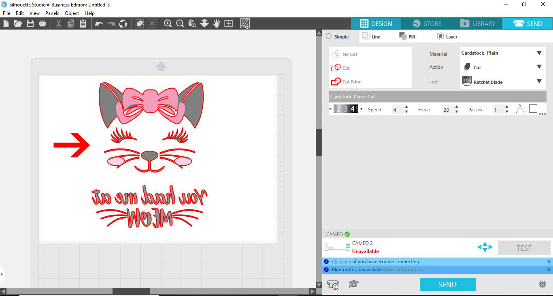Open the View menu
The width and height of the screenshot is (553, 296).
pyautogui.click(x=35, y=13)
